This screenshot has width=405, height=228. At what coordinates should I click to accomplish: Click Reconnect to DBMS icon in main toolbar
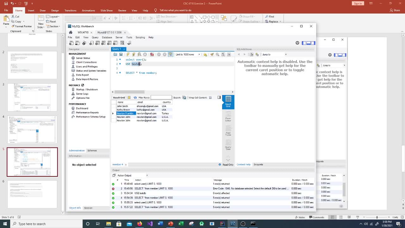(x=129, y=43)
